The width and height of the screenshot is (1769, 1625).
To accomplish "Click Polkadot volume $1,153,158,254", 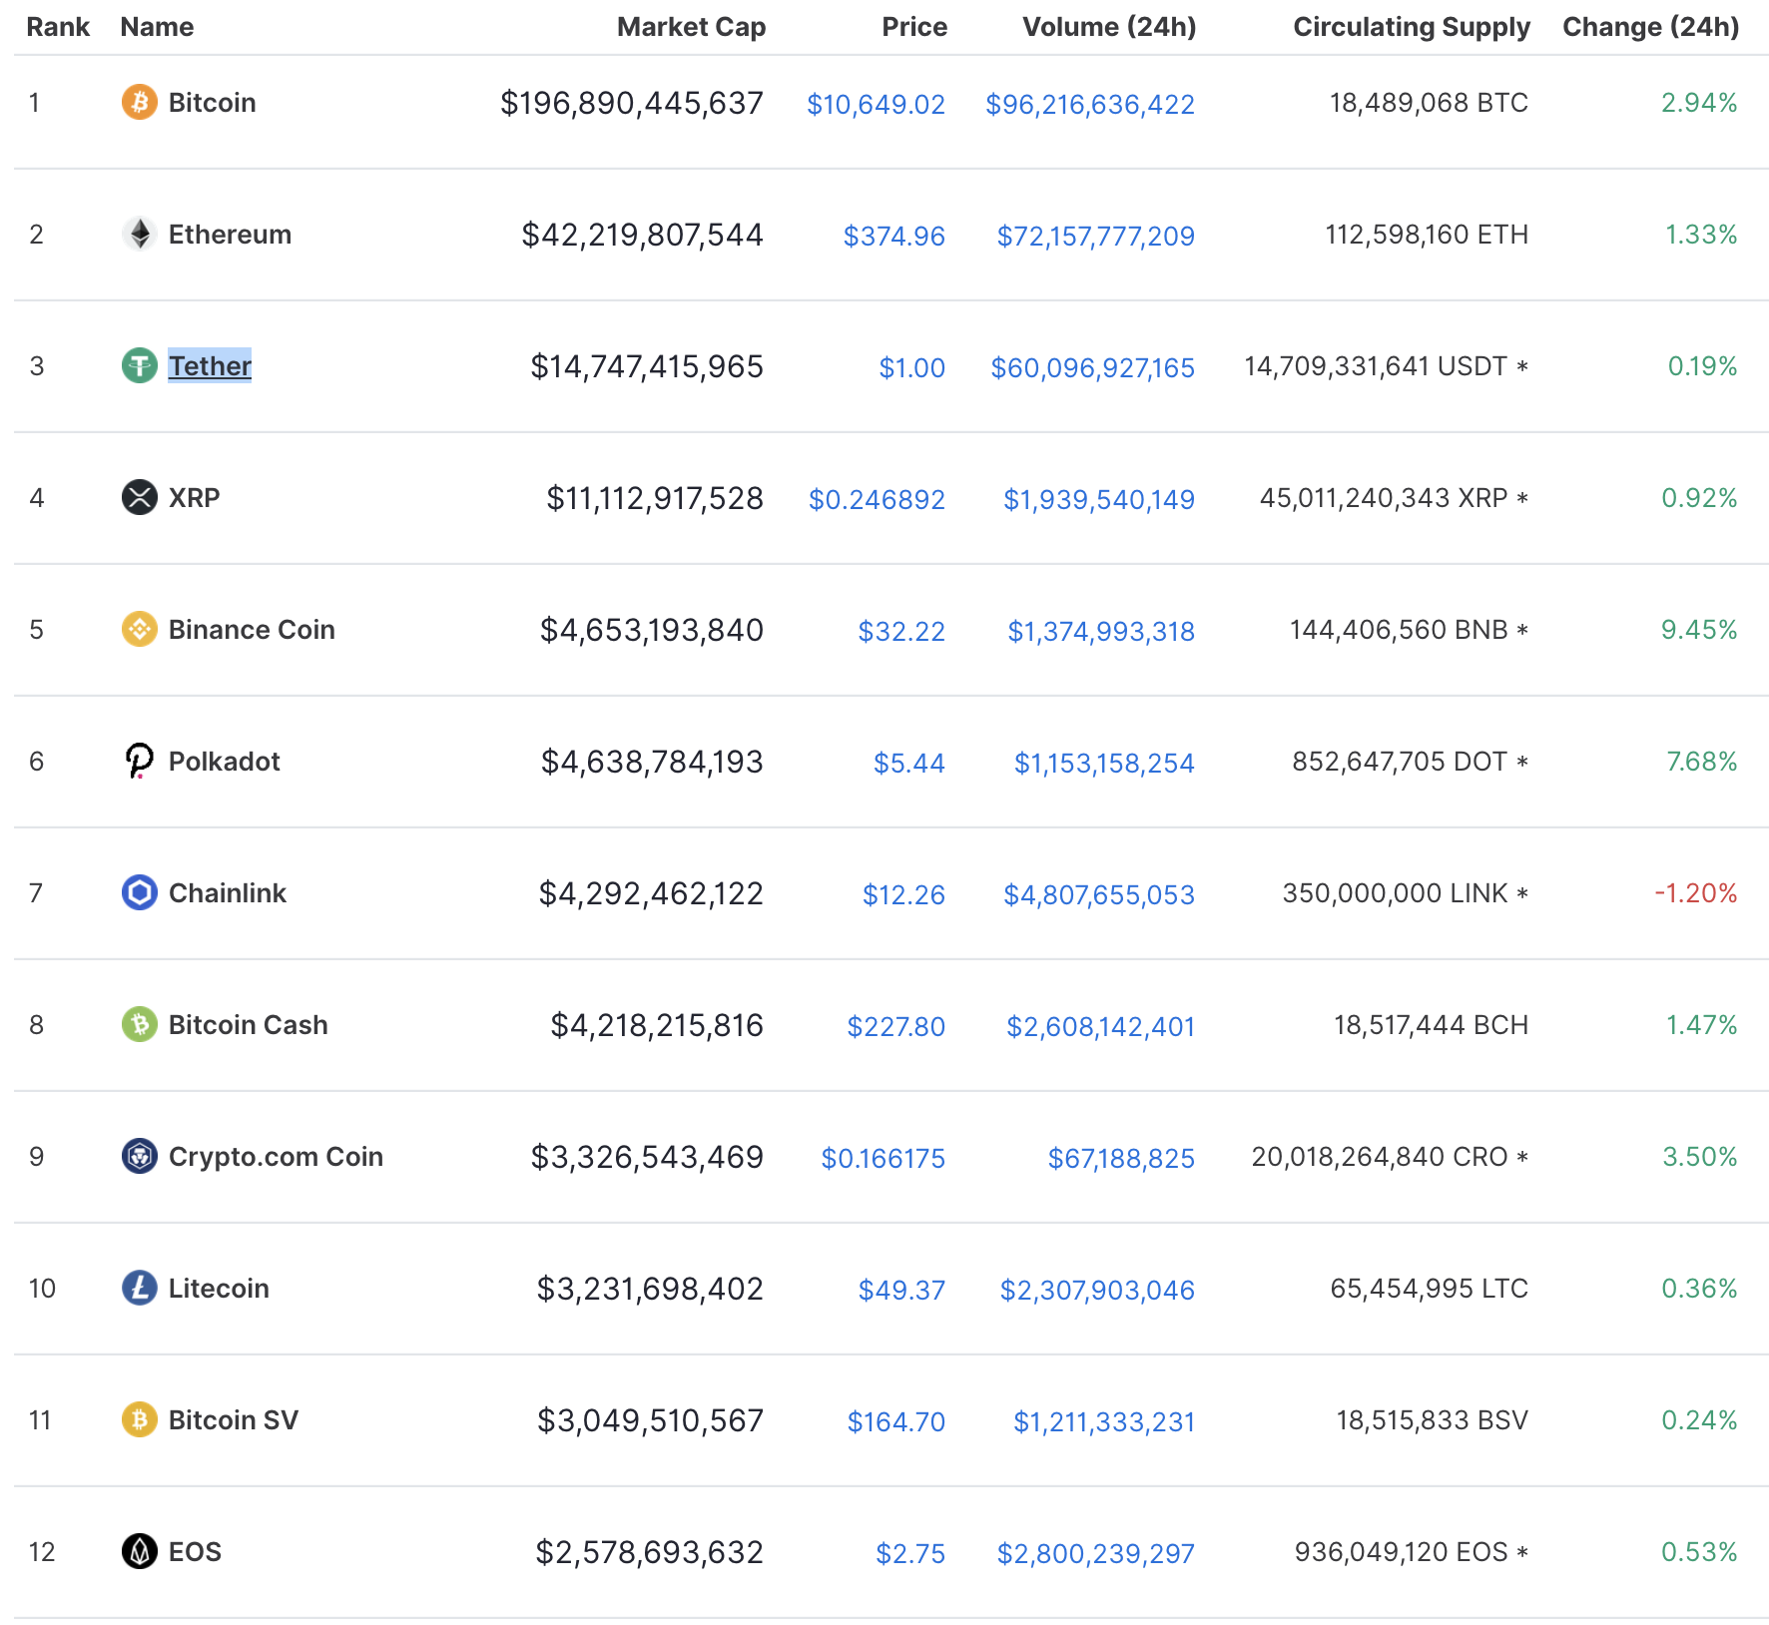I will [x=1104, y=763].
